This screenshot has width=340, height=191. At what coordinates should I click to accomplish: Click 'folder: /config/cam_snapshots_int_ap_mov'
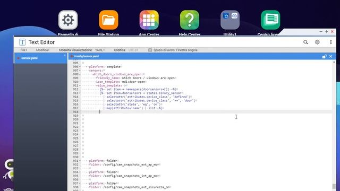124,176
